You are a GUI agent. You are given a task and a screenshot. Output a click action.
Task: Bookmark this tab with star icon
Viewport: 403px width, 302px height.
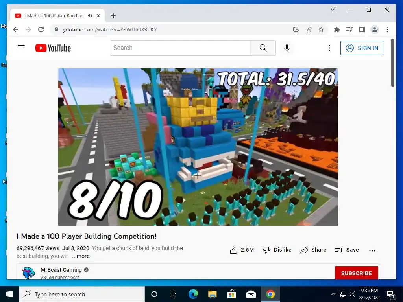[x=321, y=29]
